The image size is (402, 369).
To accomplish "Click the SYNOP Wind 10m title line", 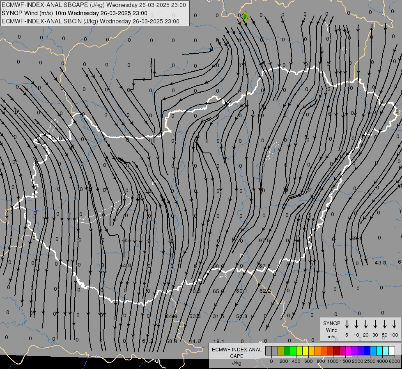I will (x=74, y=13).
